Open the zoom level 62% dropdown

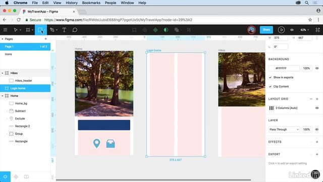(305, 30)
